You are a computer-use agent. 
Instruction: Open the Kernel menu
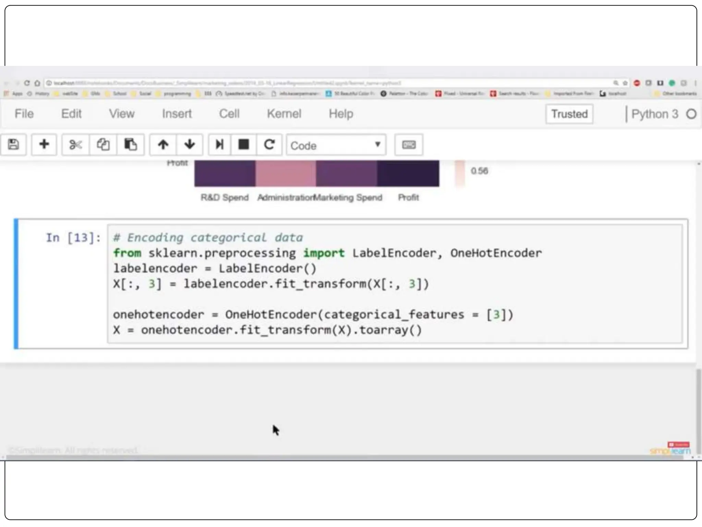(284, 114)
